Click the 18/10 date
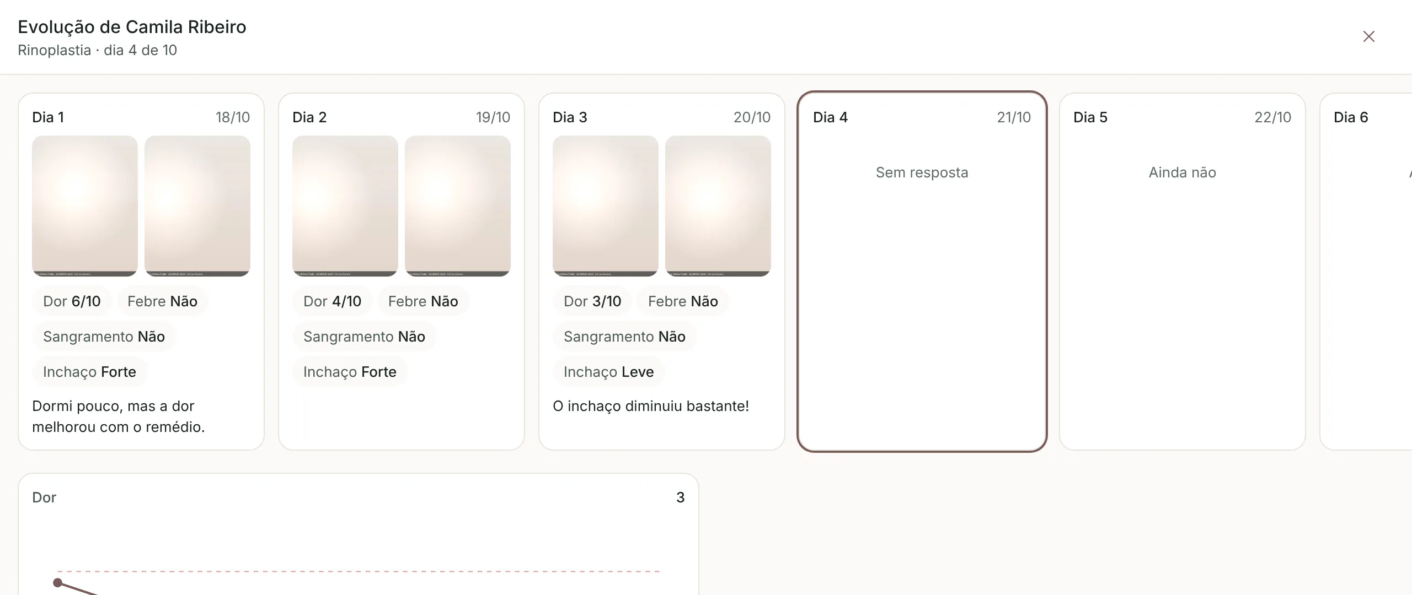The width and height of the screenshot is (1412, 595). 233,117
